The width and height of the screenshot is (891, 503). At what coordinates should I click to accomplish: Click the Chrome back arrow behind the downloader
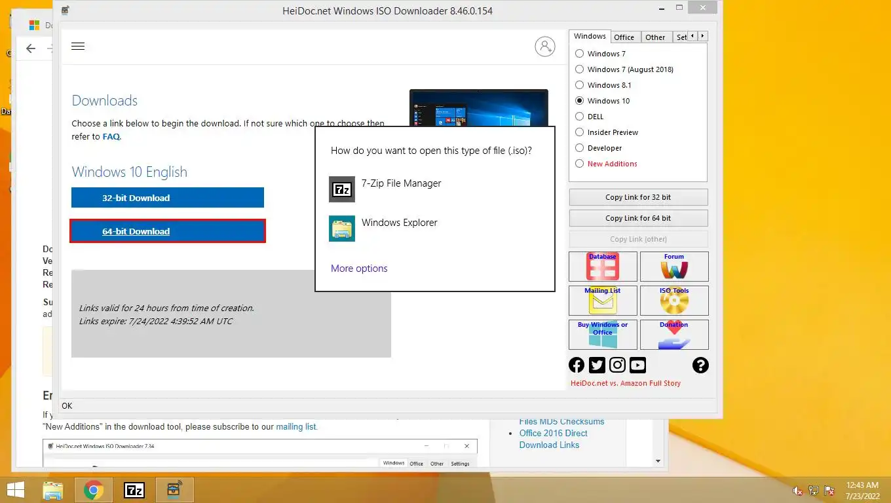[x=31, y=48]
